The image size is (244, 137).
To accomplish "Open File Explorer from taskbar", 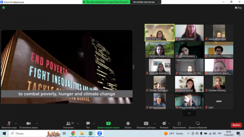I will (82, 134).
